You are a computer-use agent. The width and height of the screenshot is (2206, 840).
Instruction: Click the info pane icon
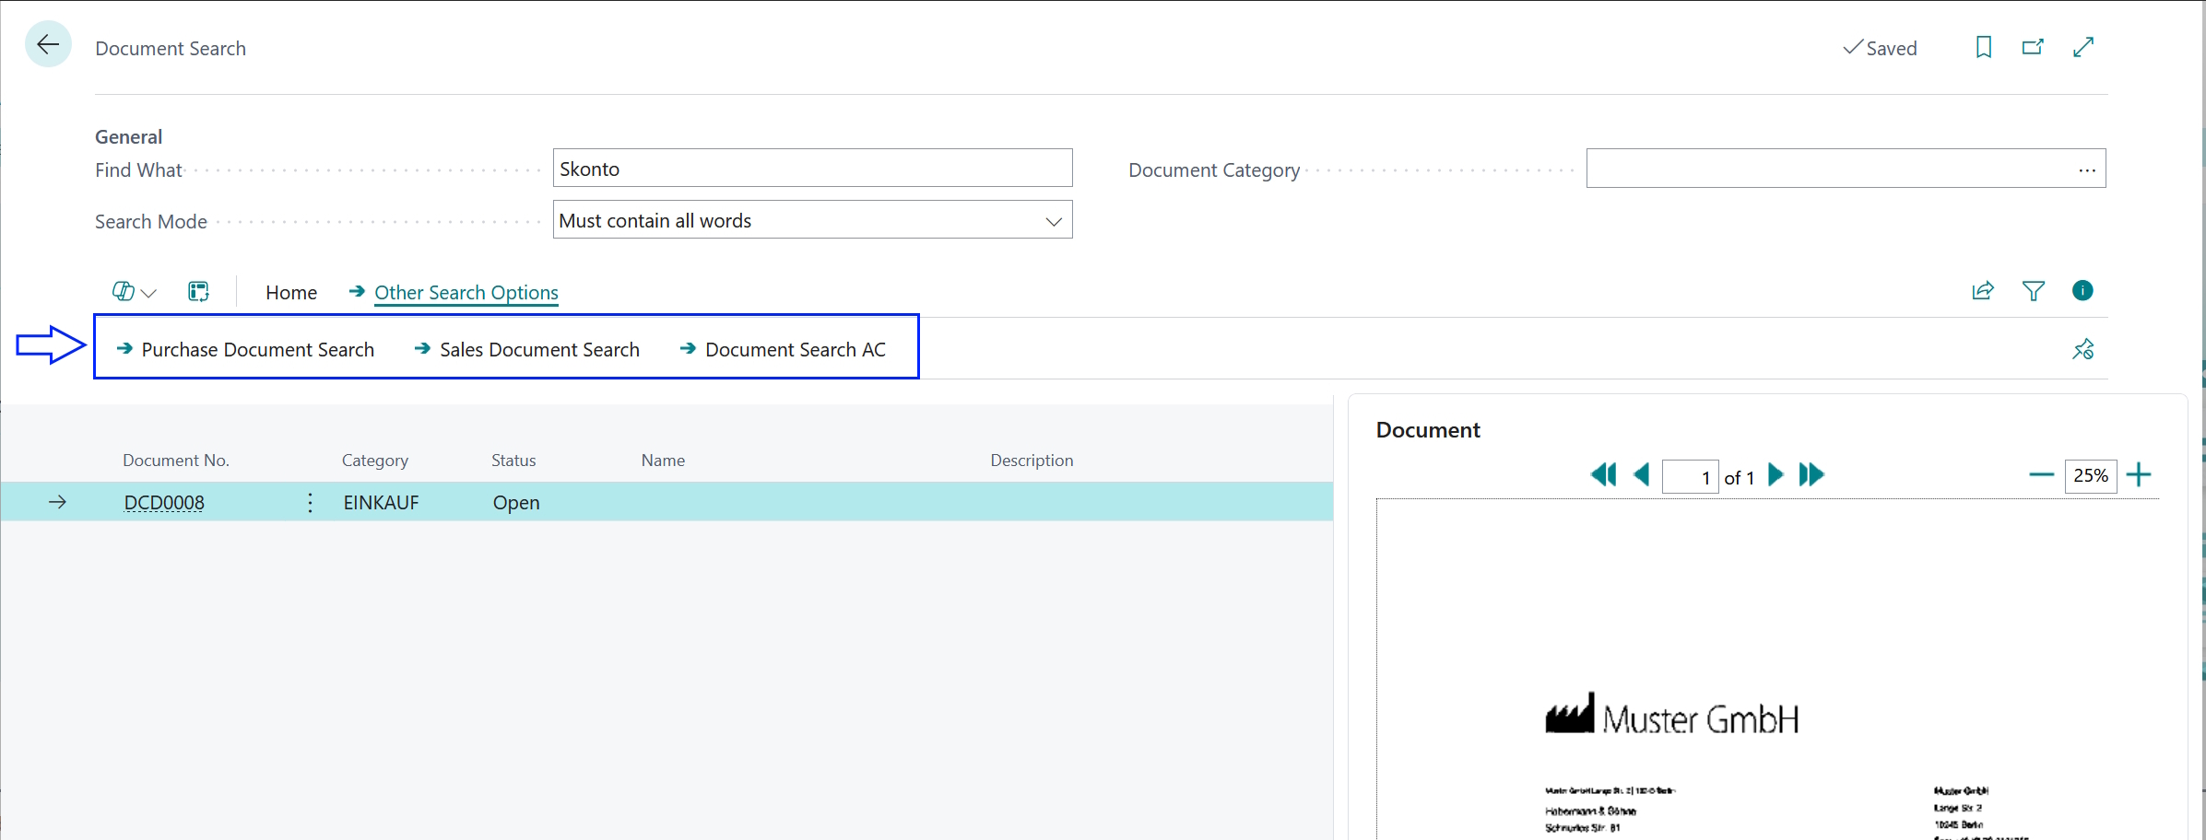click(x=2082, y=291)
